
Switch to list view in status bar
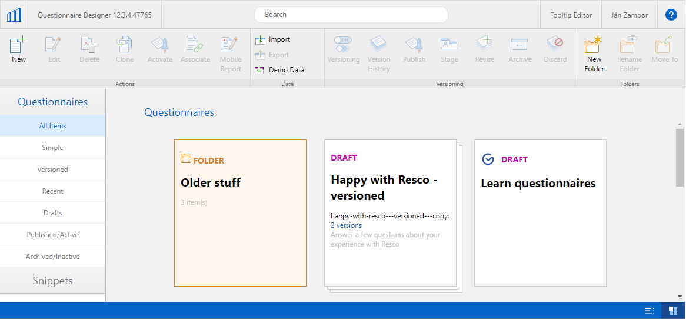click(650, 310)
